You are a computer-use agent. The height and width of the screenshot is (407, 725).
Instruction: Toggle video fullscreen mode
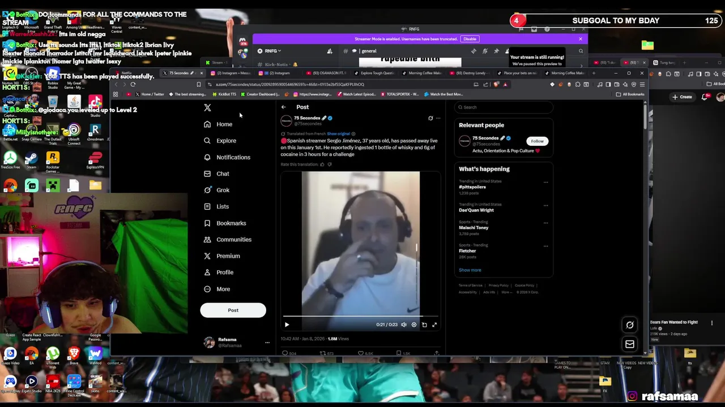pyautogui.click(x=434, y=324)
